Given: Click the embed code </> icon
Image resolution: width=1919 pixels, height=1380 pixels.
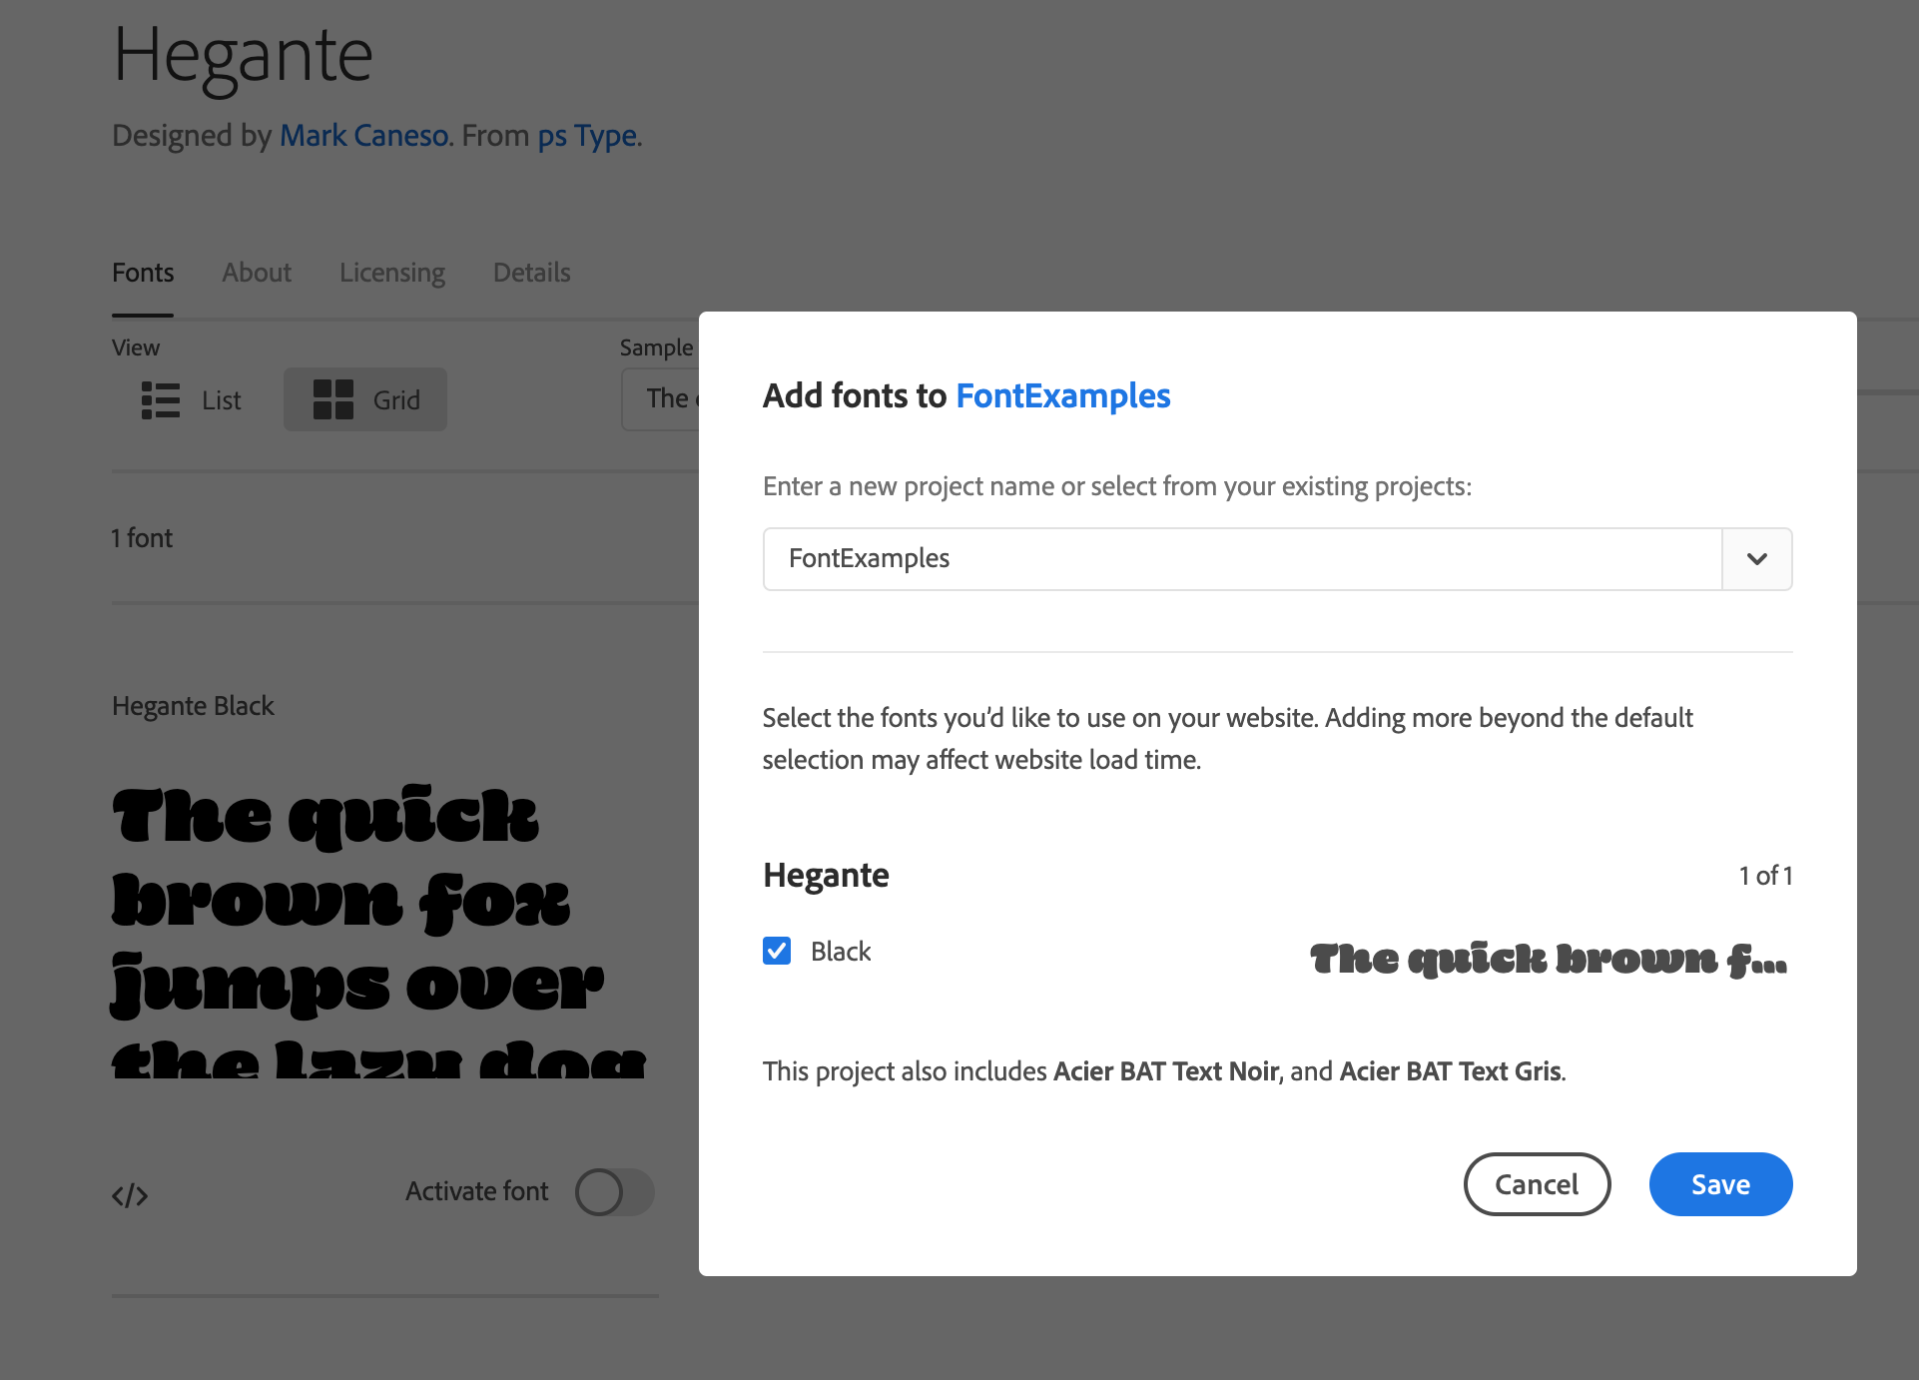Looking at the screenshot, I should click(130, 1192).
